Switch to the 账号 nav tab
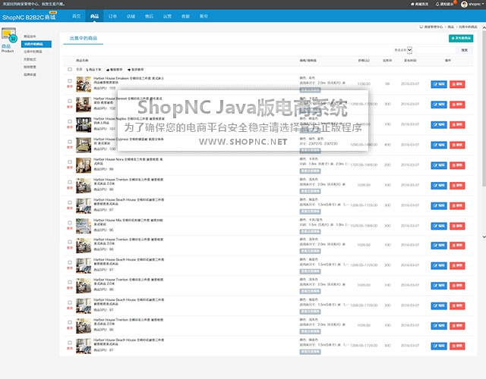This screenshot has width=486, height=379. click(204, 16)
